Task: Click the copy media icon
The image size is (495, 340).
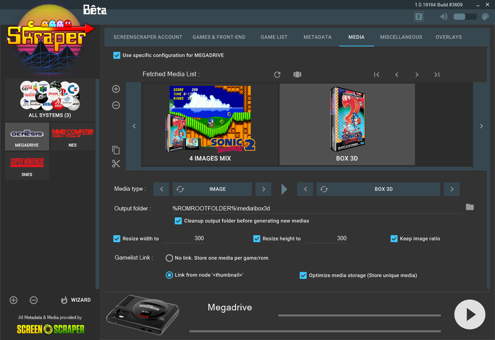Action: pyautogui.click(x=116, y=150)
